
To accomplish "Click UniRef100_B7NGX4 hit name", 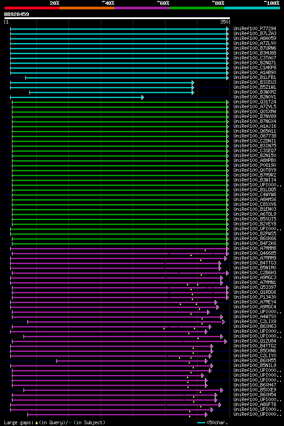I will [255, 122].
